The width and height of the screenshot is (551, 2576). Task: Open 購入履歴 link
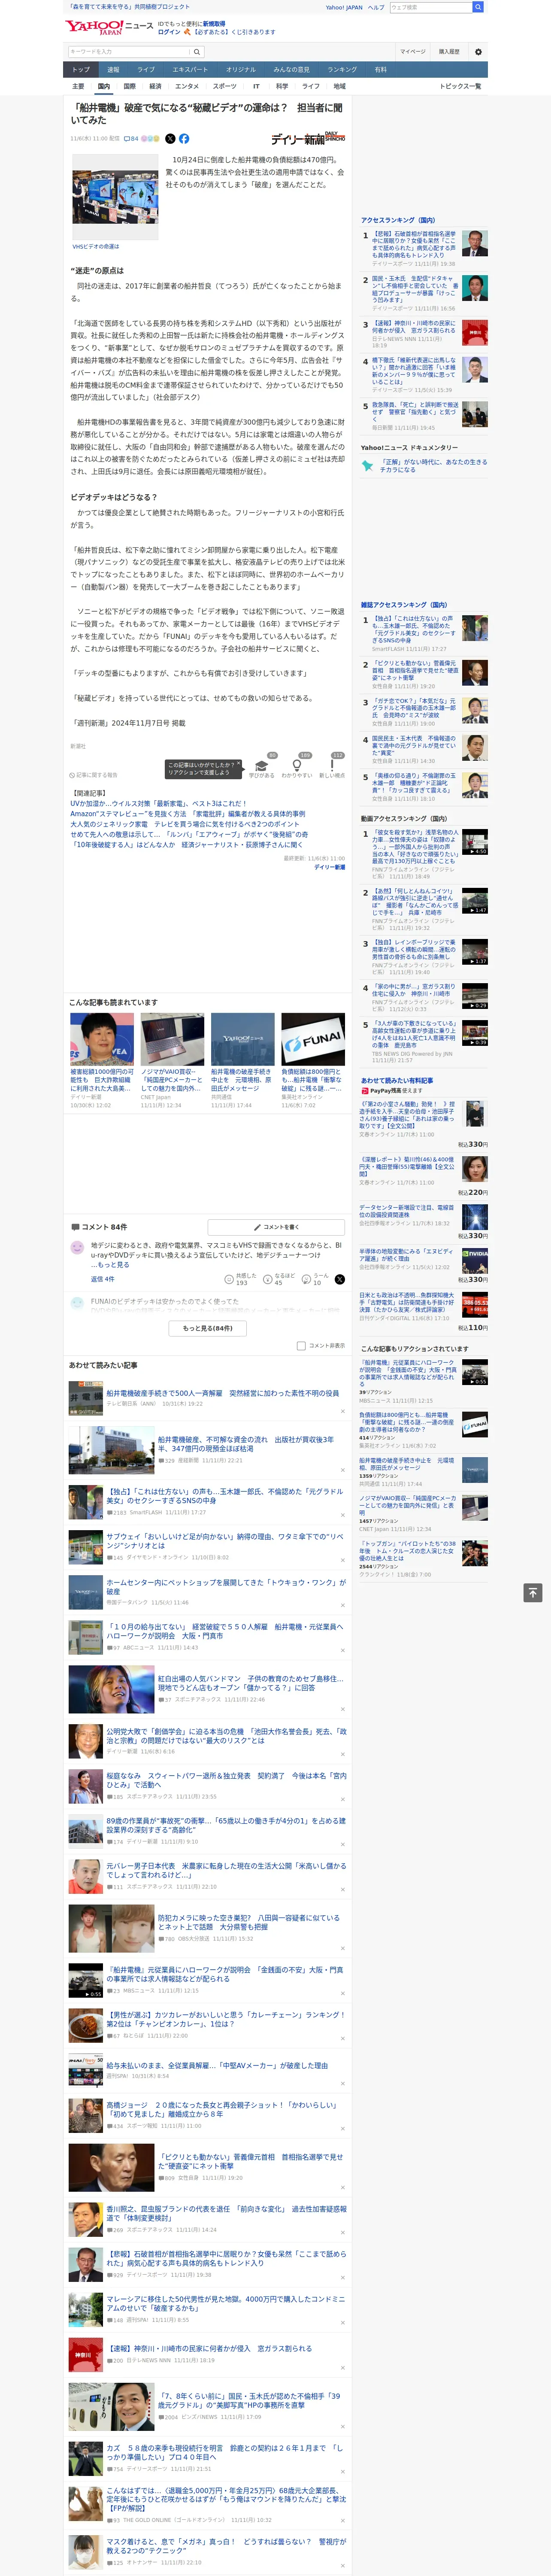click(449, 52)
